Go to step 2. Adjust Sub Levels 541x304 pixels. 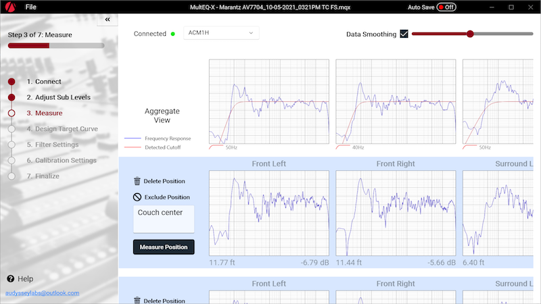click(x=59, y=97)
